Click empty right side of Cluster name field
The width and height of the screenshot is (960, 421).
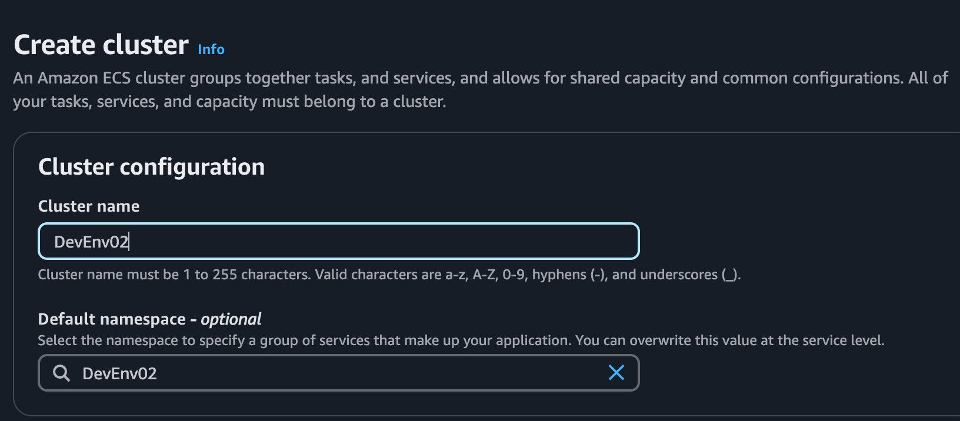point(500,242)
